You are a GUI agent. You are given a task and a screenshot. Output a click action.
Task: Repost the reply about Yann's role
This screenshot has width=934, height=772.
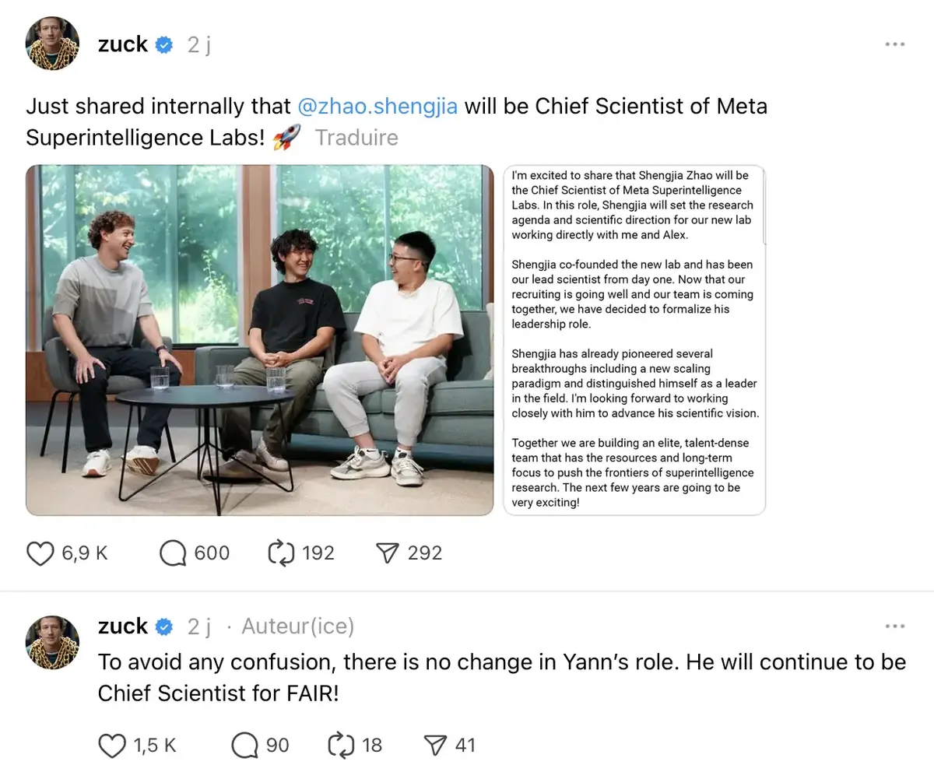point(341,746)
